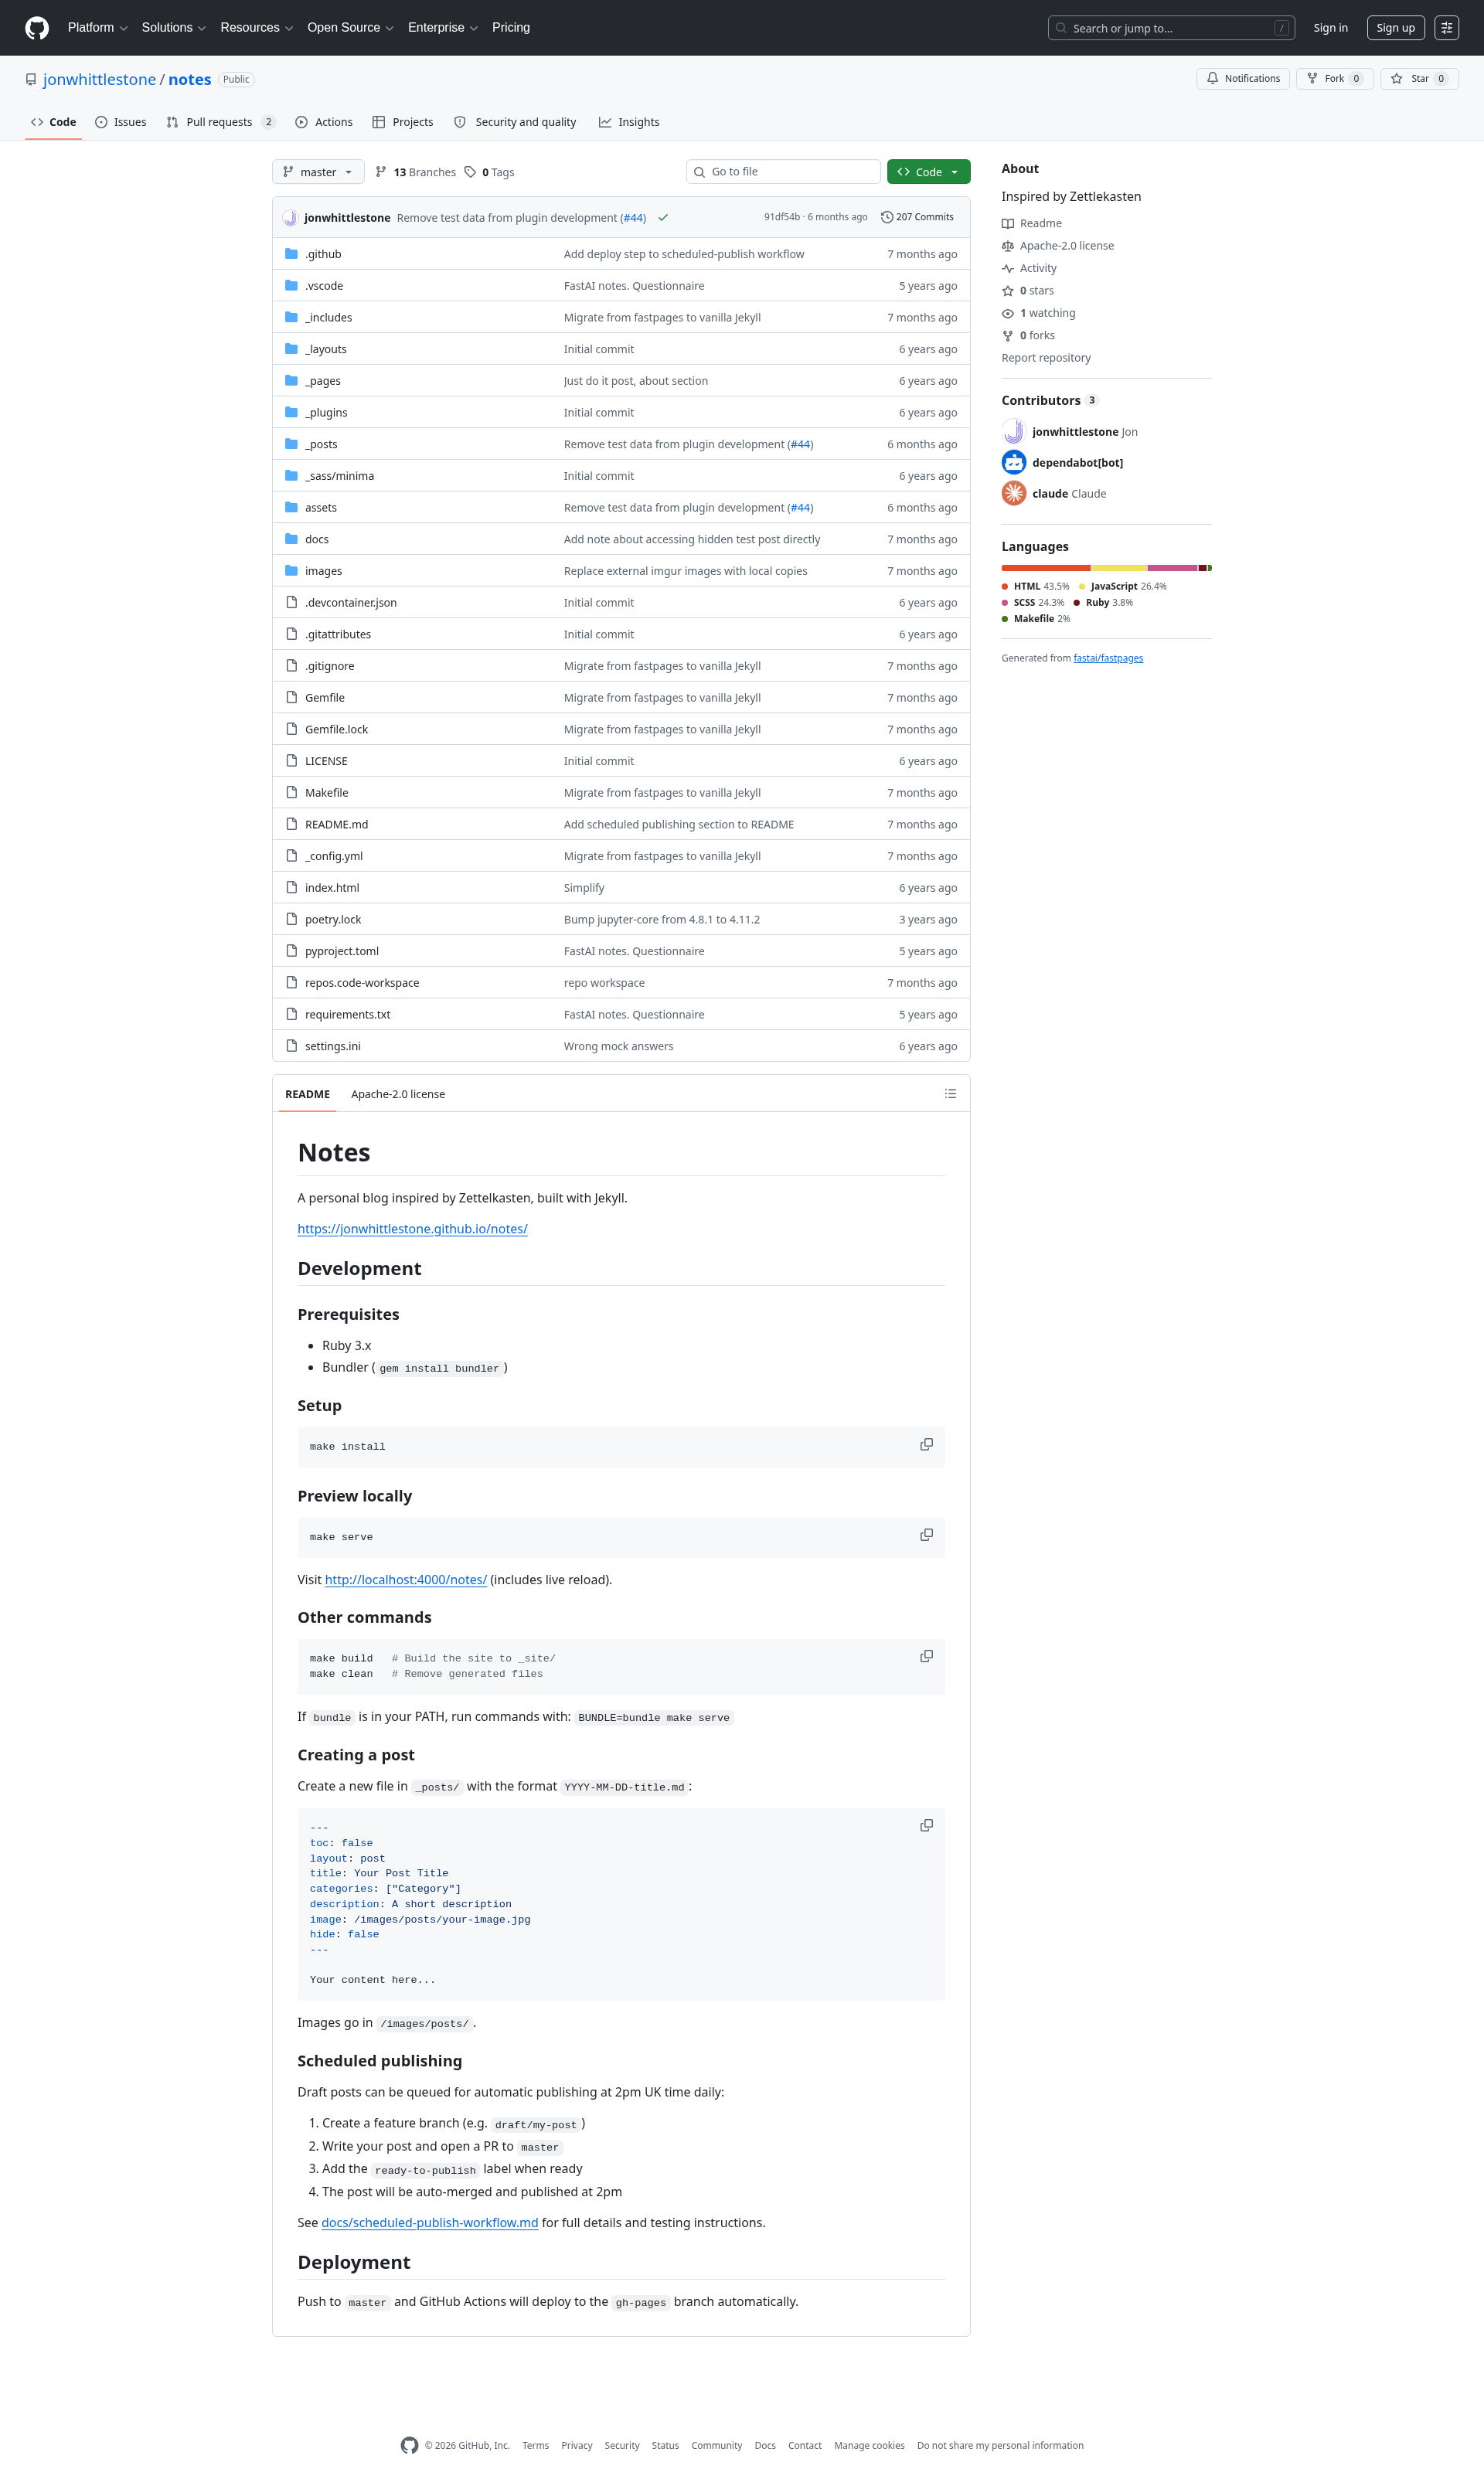Viewport: 1484px width, 2486px height.
Task: Expand the green Code dropdown button
Action: (928, 172)
